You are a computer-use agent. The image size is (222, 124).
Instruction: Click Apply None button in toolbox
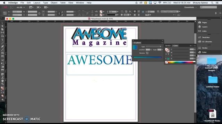click(2, 96)
